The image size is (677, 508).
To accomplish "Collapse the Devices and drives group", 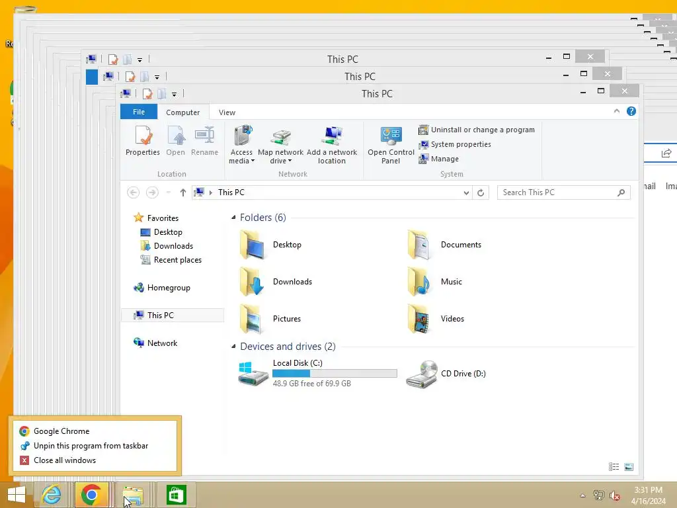I will tap(233, 347).
